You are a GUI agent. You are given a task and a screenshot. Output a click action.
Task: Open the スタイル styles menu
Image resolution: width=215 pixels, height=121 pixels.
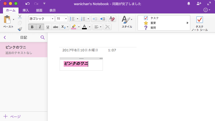(x=127, y=22)
